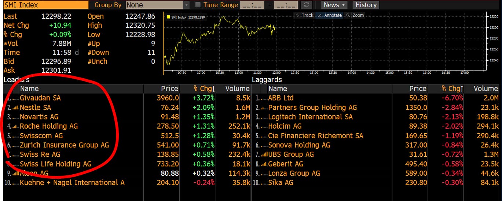Click the refresh icon beside Time Range

(307, 5)
